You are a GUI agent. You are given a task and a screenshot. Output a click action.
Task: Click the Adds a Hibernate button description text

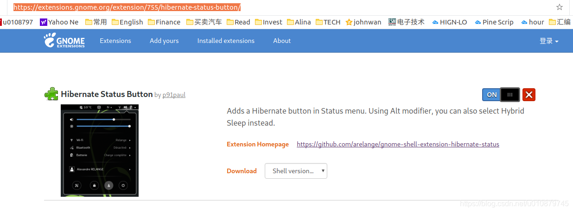pyautogui.click(x=376, y=117)
